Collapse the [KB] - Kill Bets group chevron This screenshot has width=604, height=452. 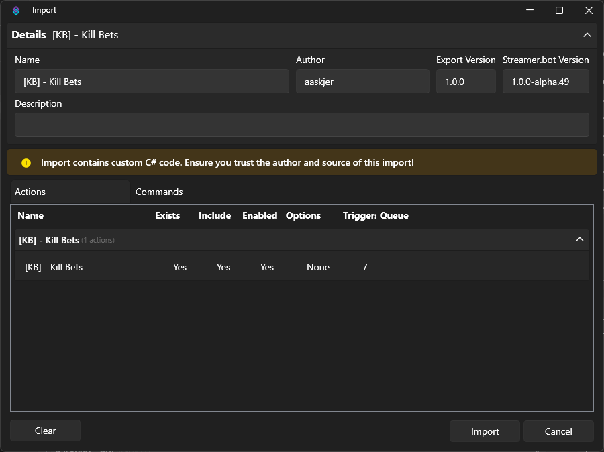579,239
